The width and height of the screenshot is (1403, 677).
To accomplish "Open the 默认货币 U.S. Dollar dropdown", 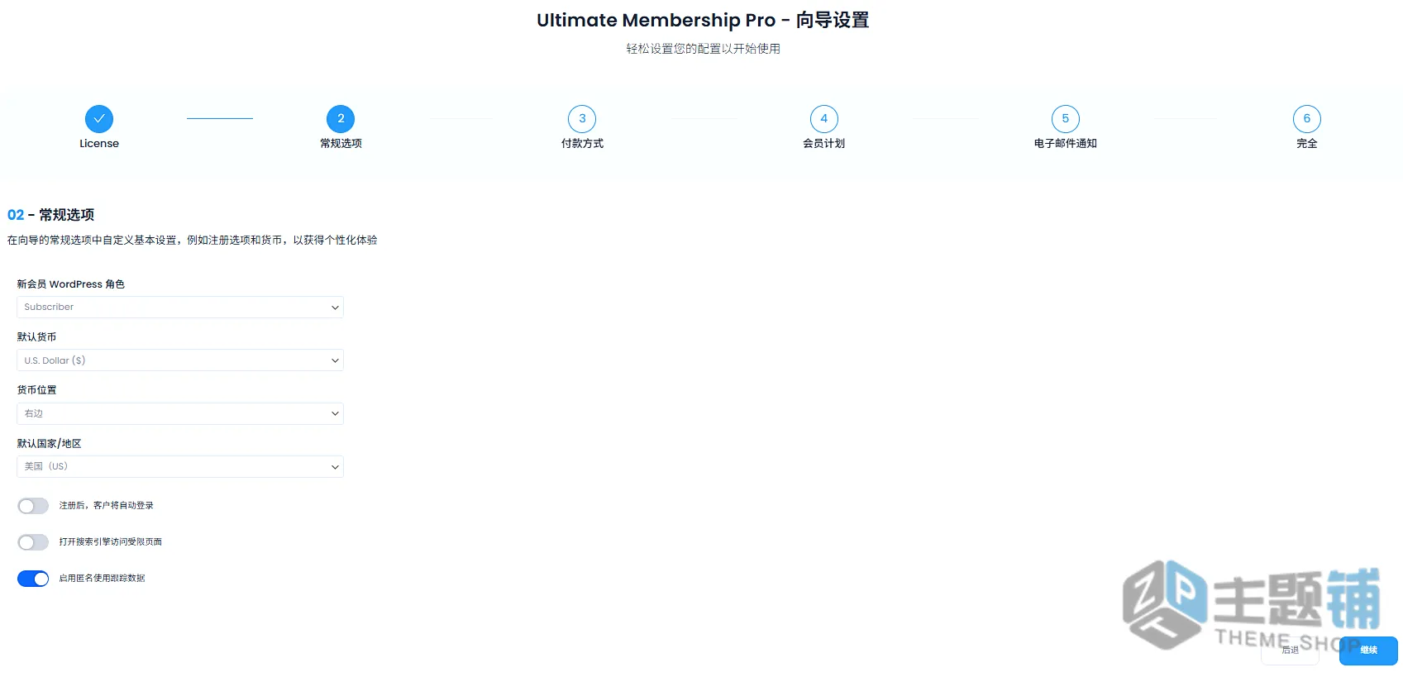I will coord(180,360).
